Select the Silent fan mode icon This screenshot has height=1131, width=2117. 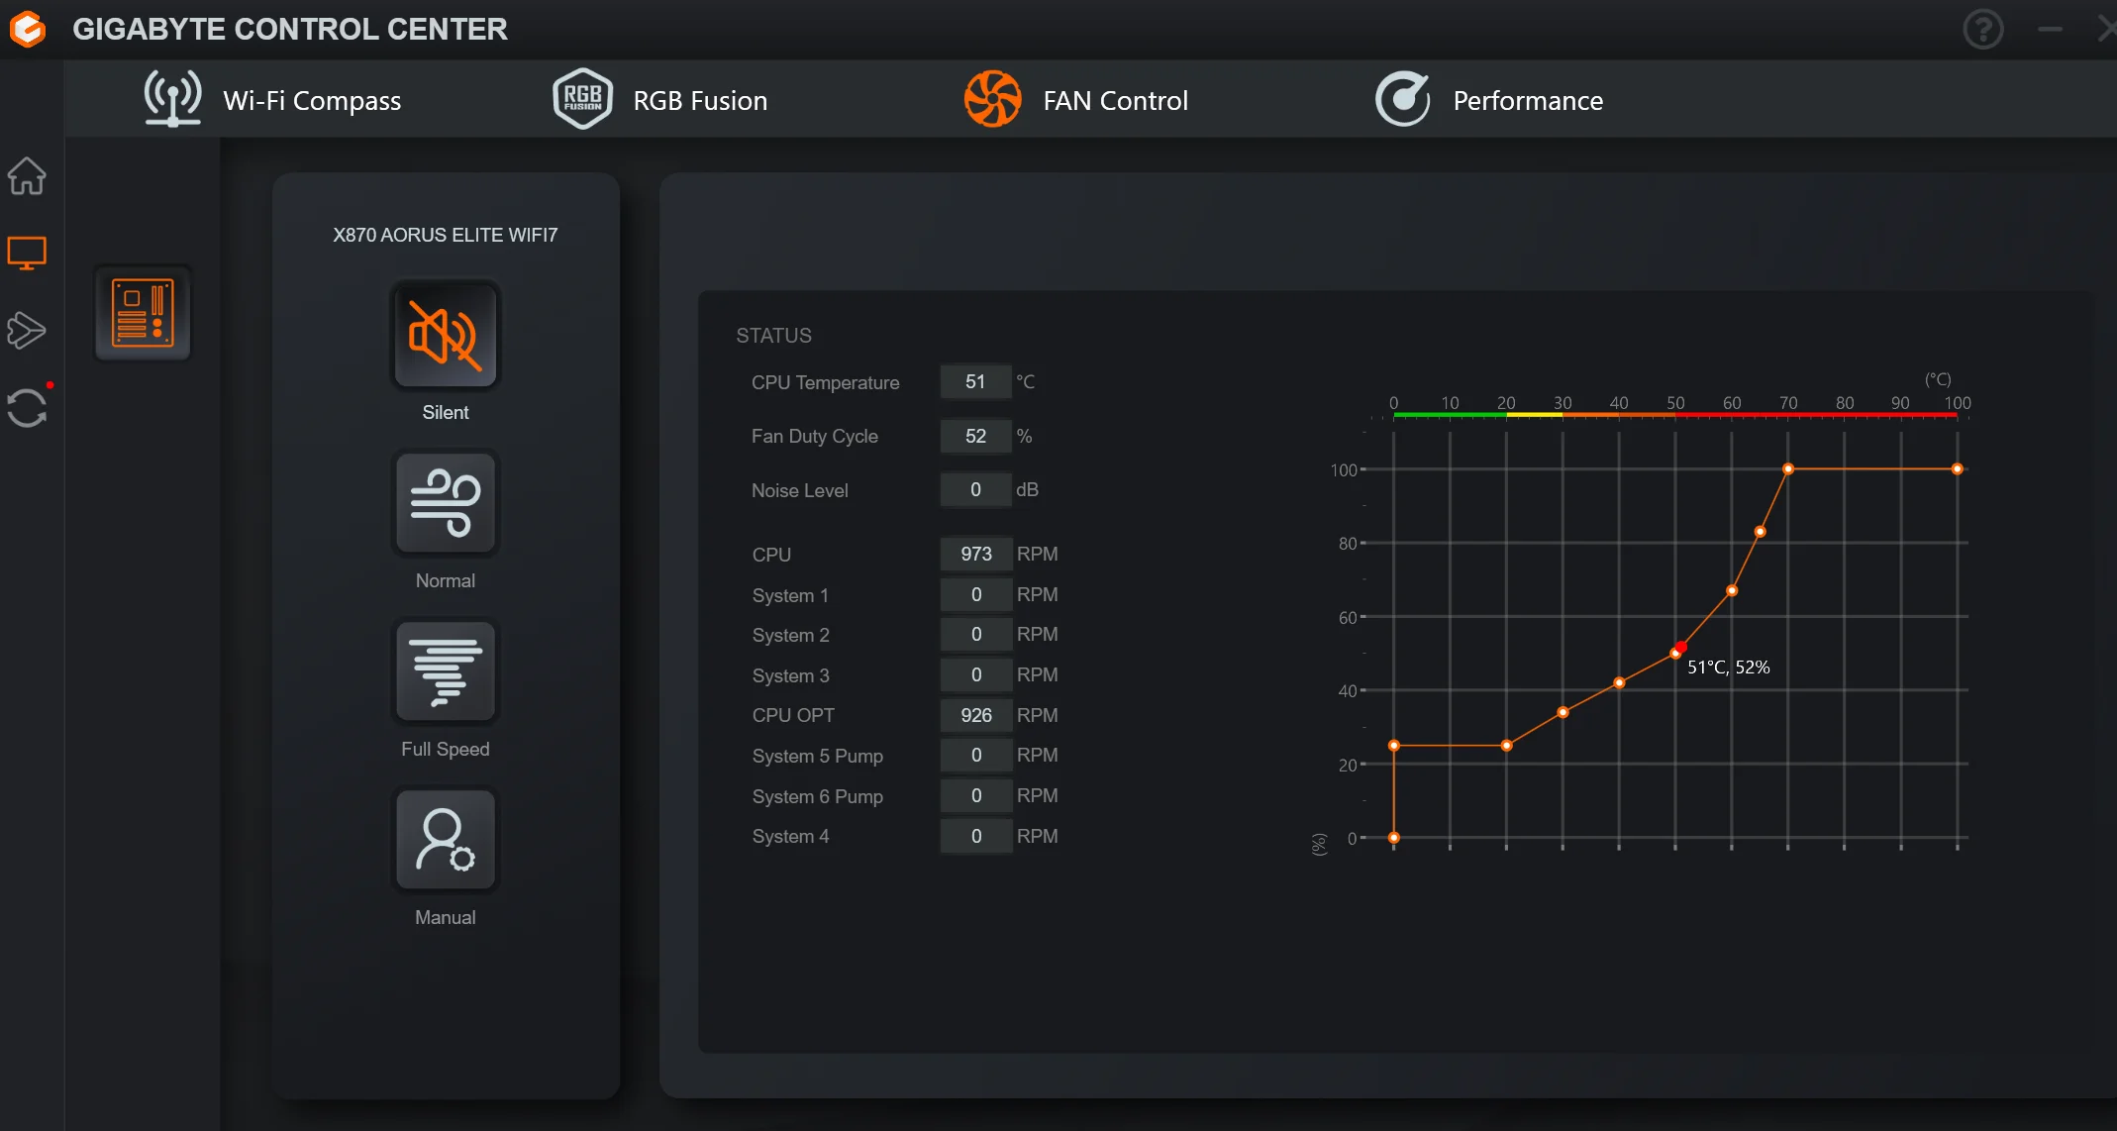[445, 336]
